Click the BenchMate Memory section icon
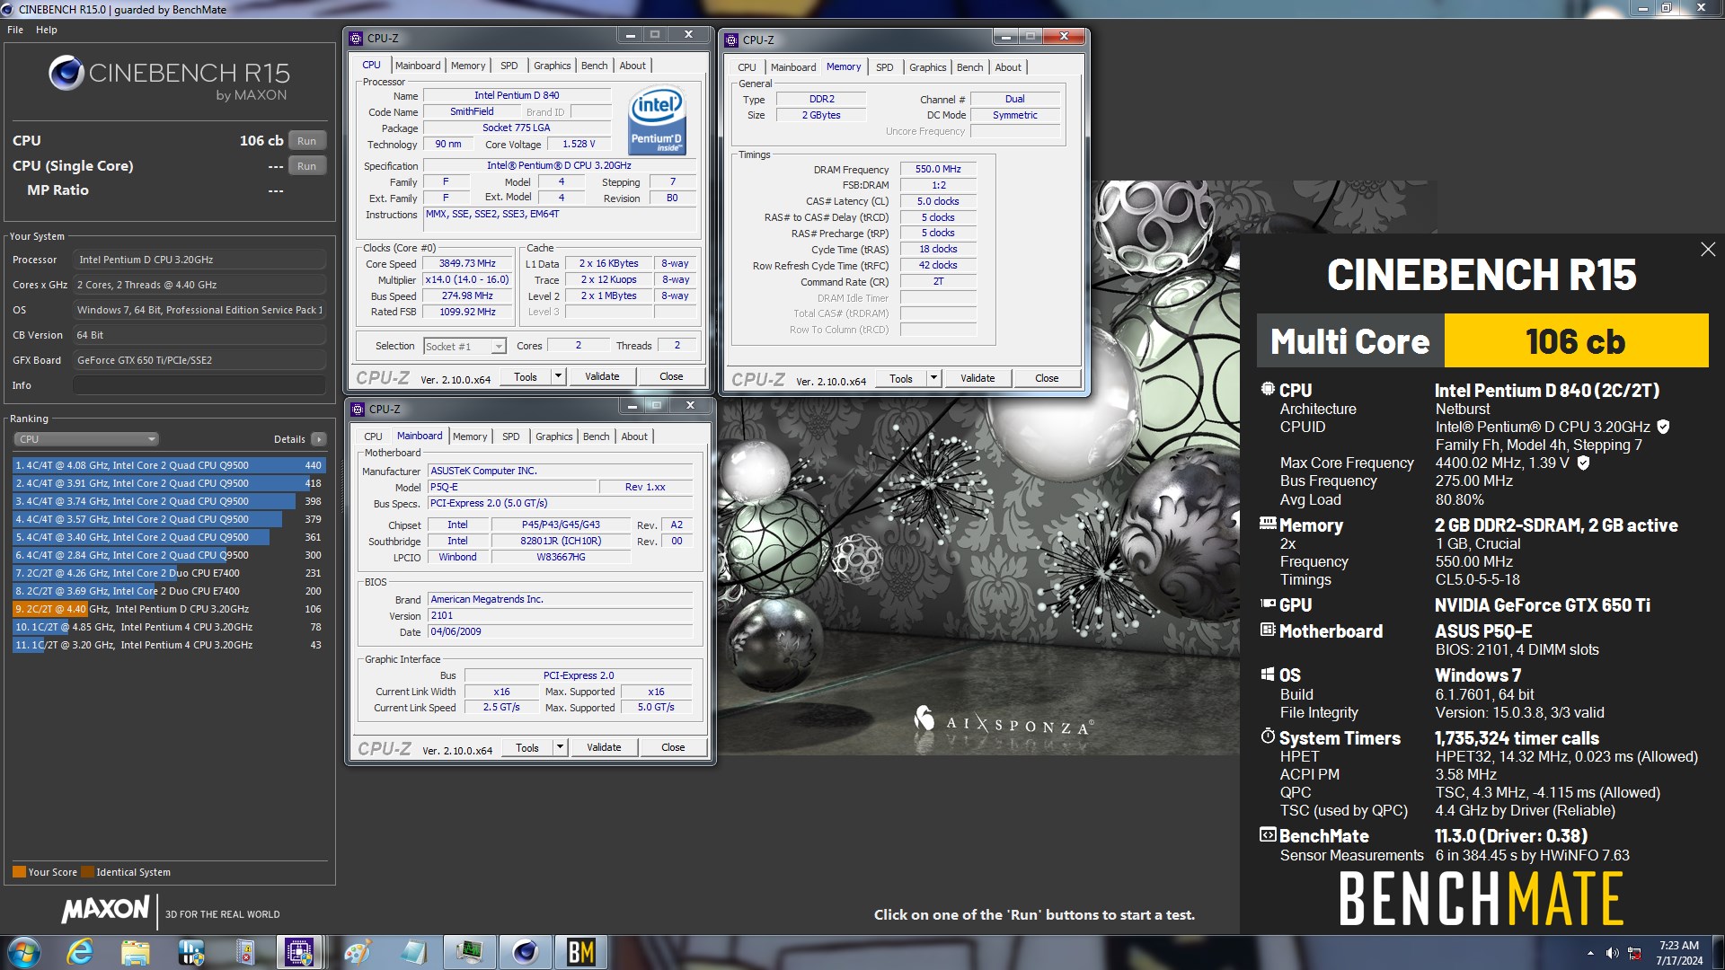 (1268, 524)
